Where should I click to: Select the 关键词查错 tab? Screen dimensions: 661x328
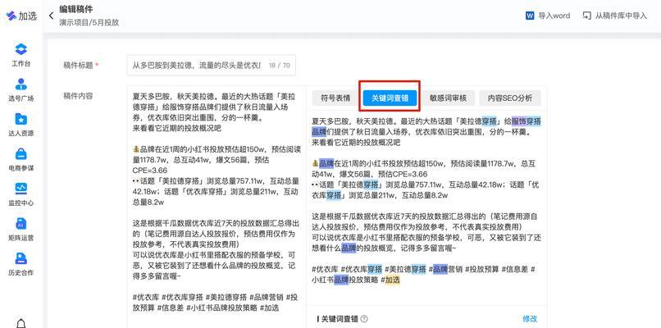(x=390, y=98)
